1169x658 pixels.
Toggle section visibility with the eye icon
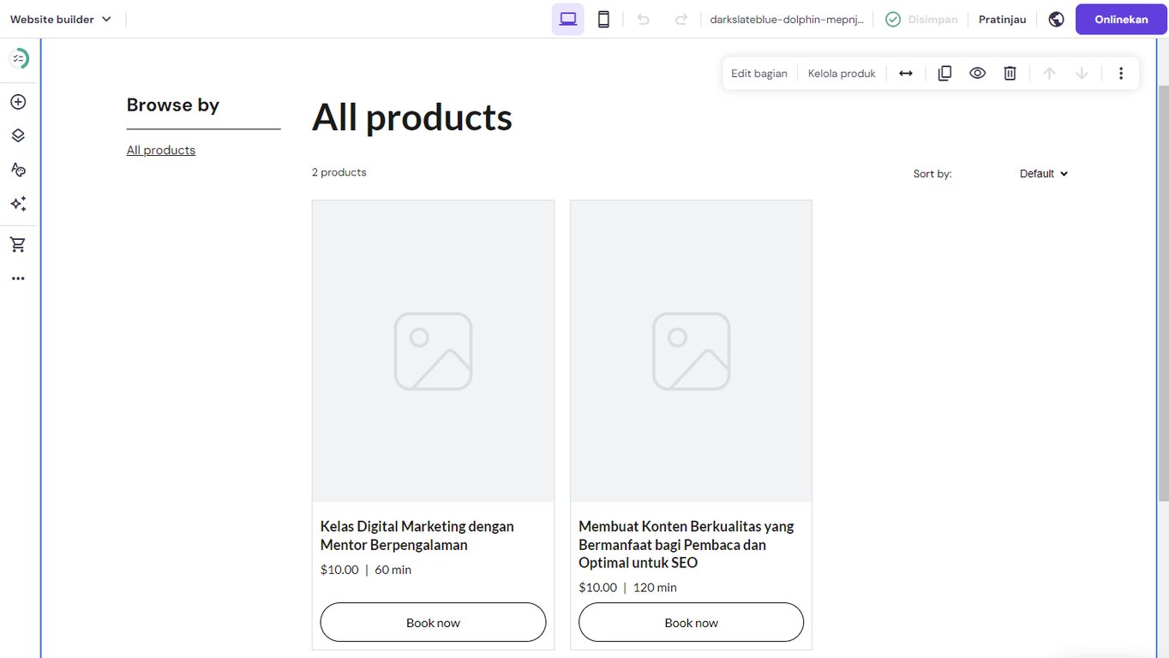(x=977, y=73)
